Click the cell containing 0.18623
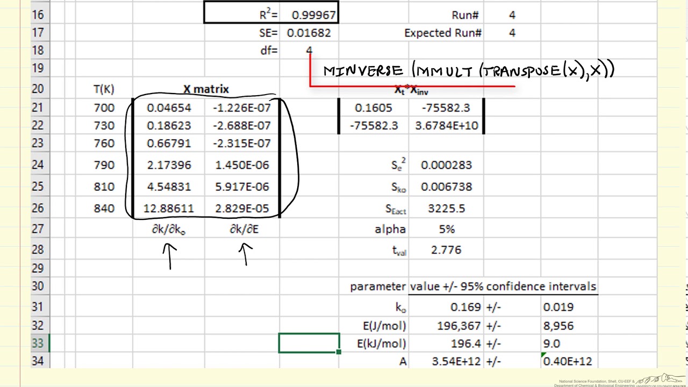The image size is (688, 387). (169, 125)
